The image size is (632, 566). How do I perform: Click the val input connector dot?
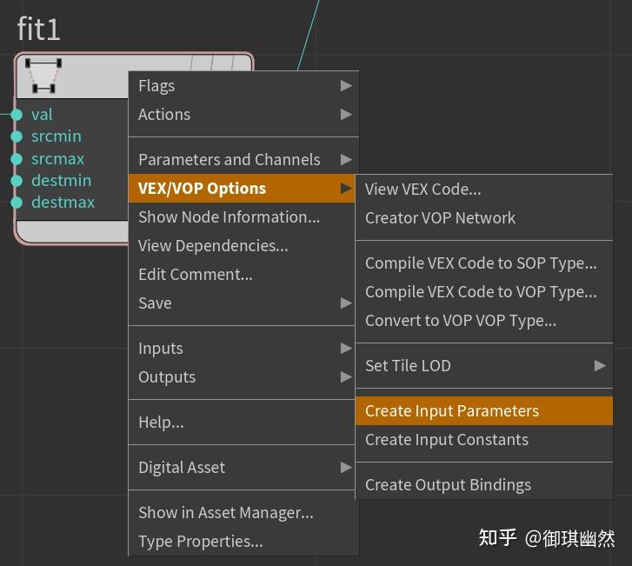[17, 115]
